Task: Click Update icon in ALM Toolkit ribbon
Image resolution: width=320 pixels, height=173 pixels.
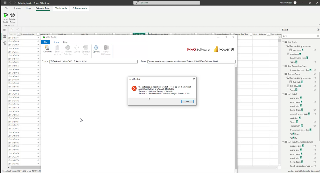Action: click(x=77, y=49)
